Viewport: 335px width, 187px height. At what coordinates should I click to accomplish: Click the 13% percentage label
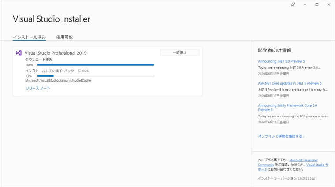pyautogui.click(x=28, y=76)
